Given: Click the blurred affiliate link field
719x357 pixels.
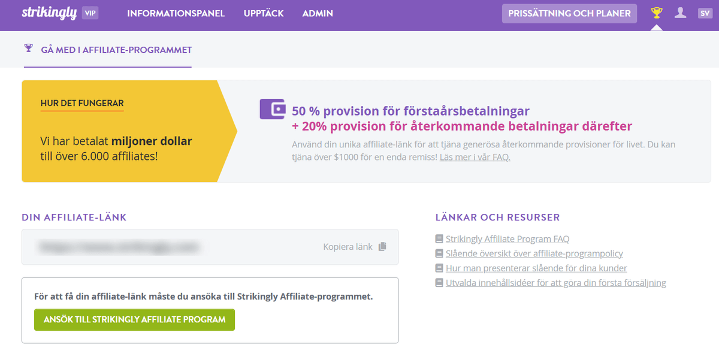Looking at the screenshot, I should (150, 246).
